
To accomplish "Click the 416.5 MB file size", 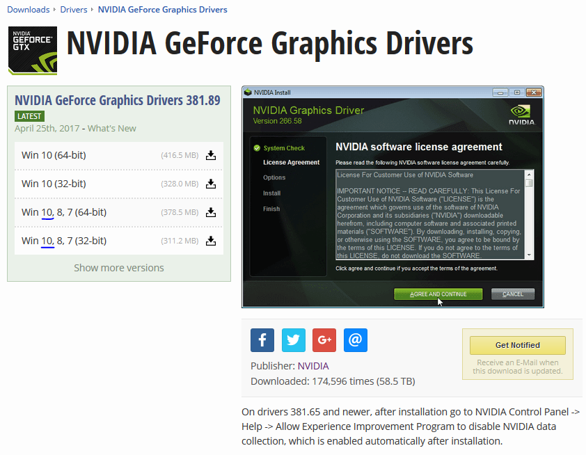I will coord(180,155).
